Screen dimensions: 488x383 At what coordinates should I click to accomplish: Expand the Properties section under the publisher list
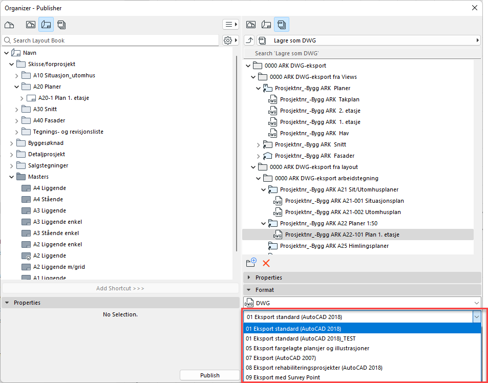point(249,278)
